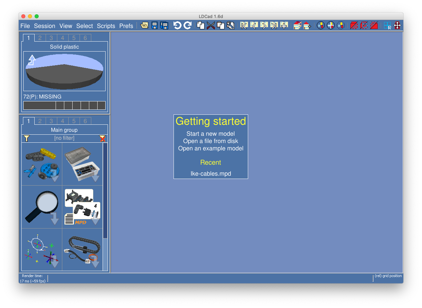Click the paste-special icon right of paste

point(230,25)
